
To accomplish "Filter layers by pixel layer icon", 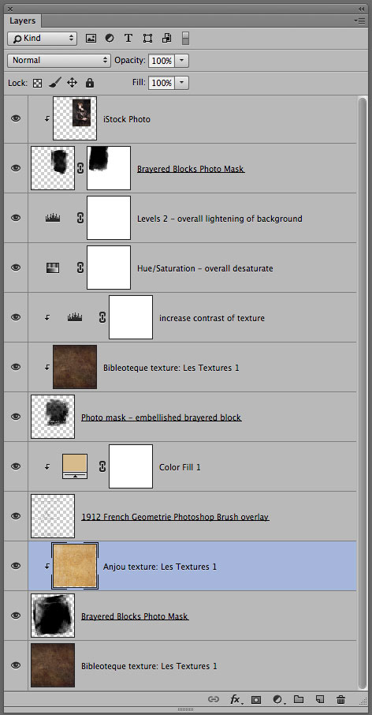I will tap(91, 39).
